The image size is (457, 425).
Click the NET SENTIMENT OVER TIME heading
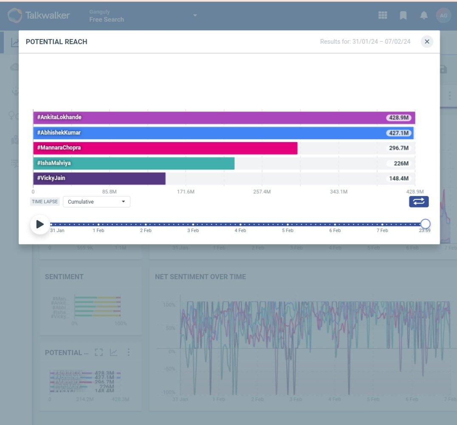pyautogui.click(x=200, y=277)
